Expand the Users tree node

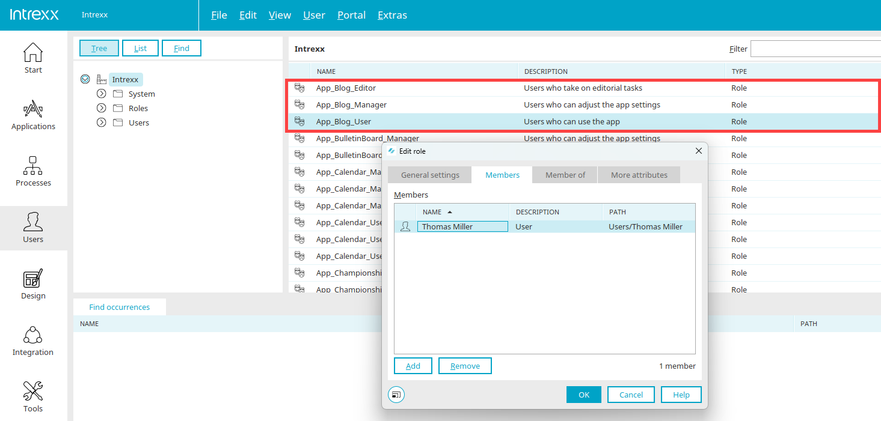coord(101,123)
